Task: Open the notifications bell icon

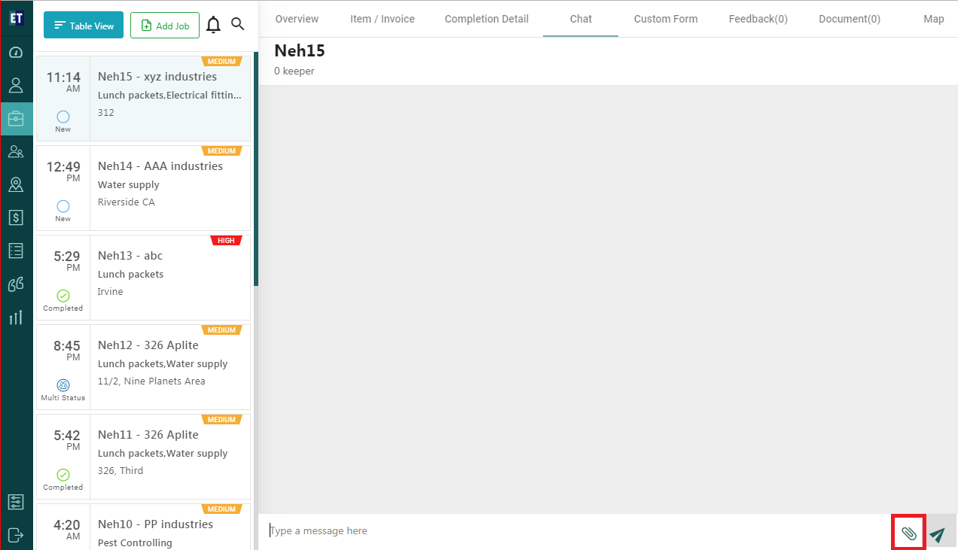Action: pos(214,25)
